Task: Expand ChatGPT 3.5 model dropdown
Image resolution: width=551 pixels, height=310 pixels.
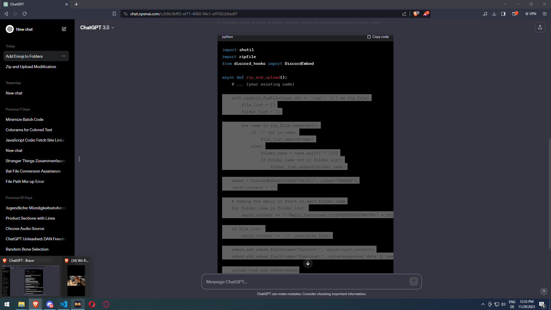Action: coord(97,28)
